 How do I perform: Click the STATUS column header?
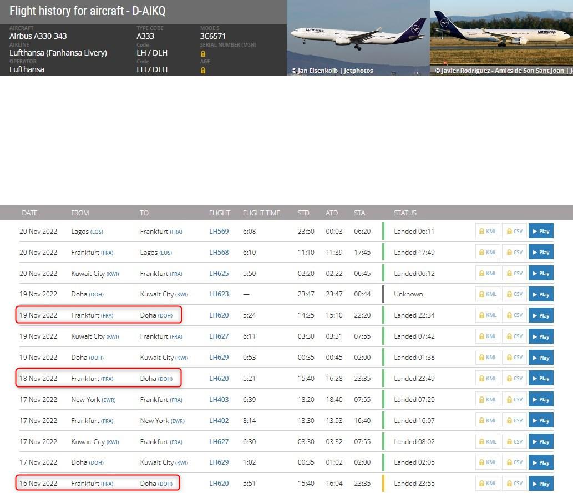[405, 213]
